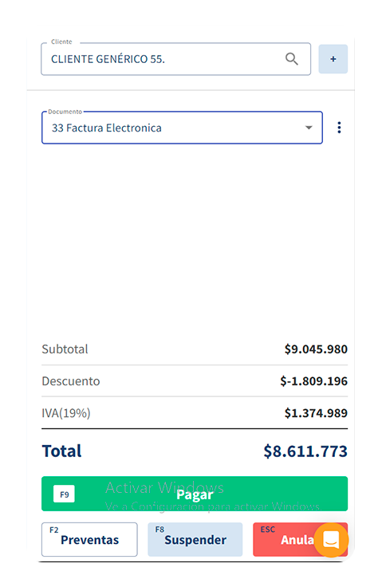386x587 pixels.
Task: Click the Descuento amount $-1.809.196
Action: 313,381
